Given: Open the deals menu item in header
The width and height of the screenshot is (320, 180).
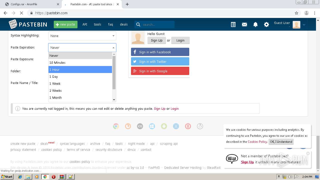Looking at the screenshot, I should 124,24.
